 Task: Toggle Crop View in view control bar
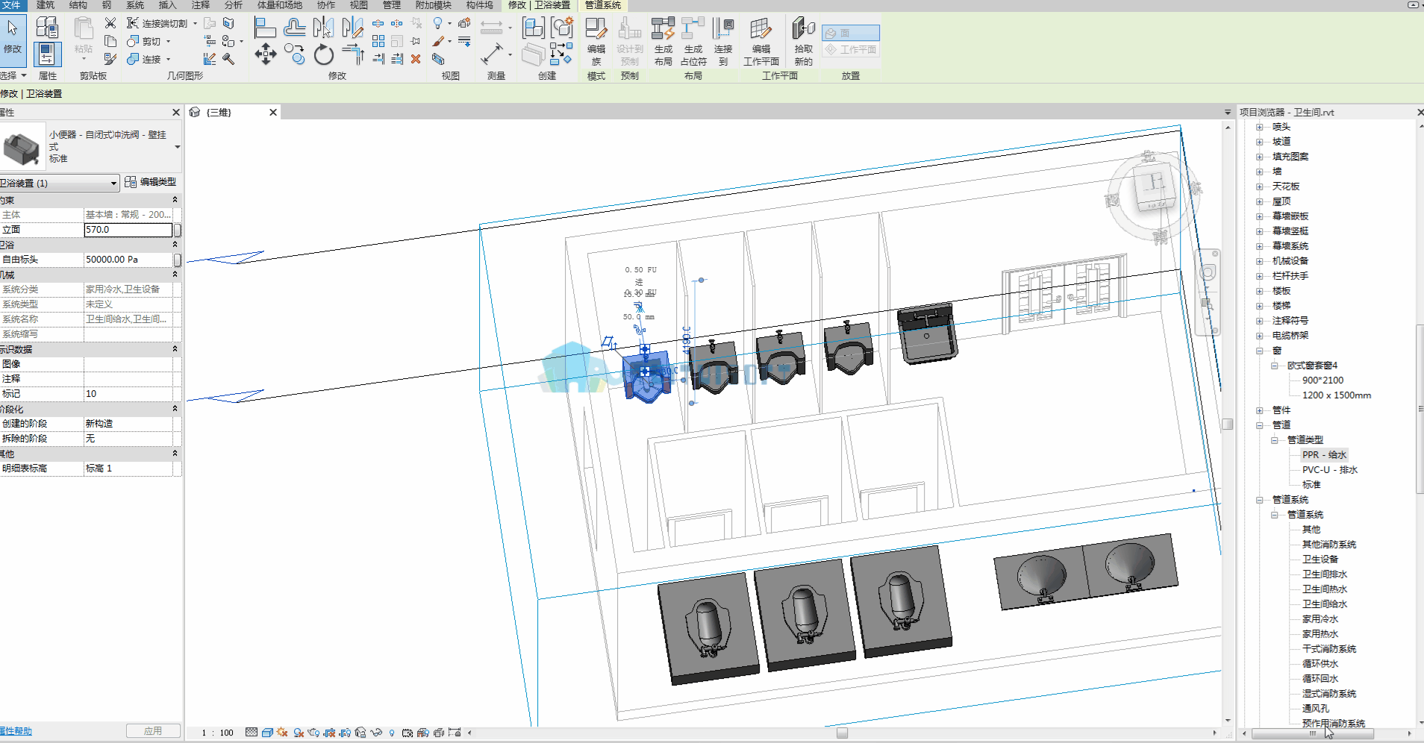(x=329, y=733)
